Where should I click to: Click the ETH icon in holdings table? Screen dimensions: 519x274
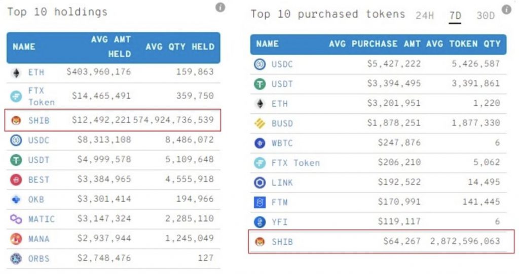tap(16, 73)
